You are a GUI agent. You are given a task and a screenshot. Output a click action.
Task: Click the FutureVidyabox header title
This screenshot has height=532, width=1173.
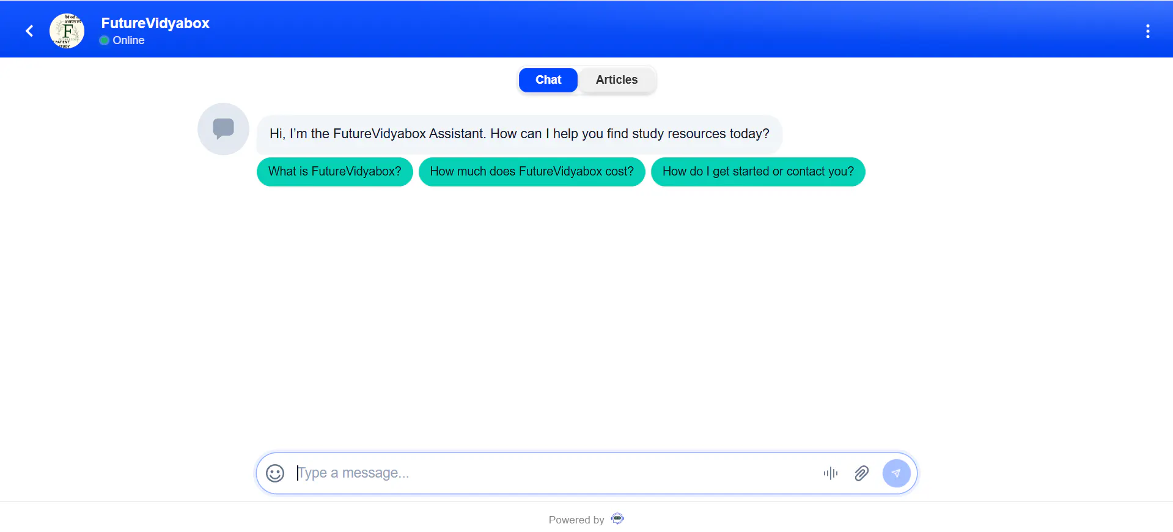(x=155, y=23)
